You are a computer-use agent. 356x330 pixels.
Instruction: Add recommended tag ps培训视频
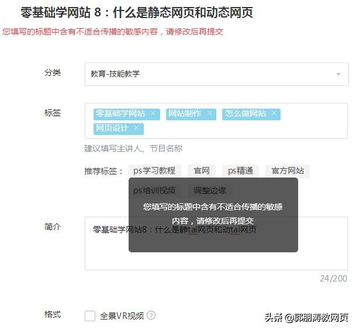coord(154,190)
